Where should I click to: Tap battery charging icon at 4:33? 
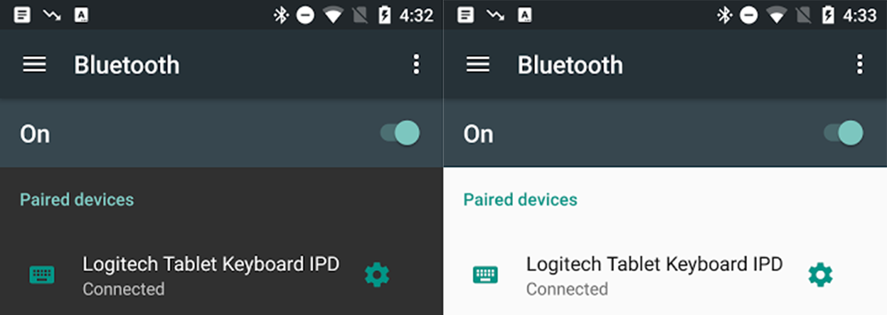(x=828, y=15)
